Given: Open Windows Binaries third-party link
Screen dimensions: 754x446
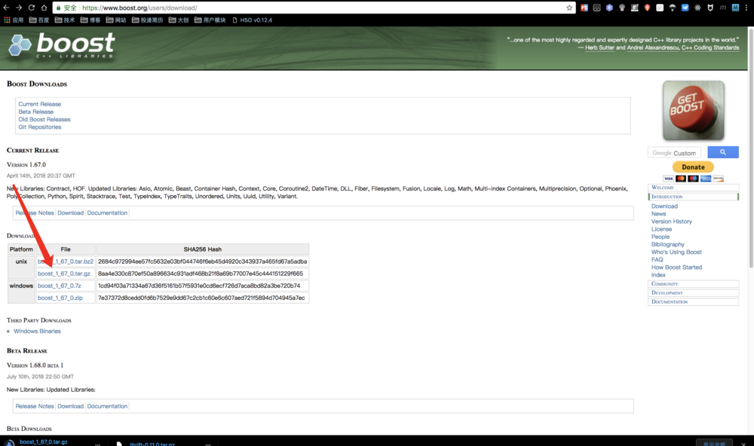Looking at the screenshot, I should pos(38,331).
